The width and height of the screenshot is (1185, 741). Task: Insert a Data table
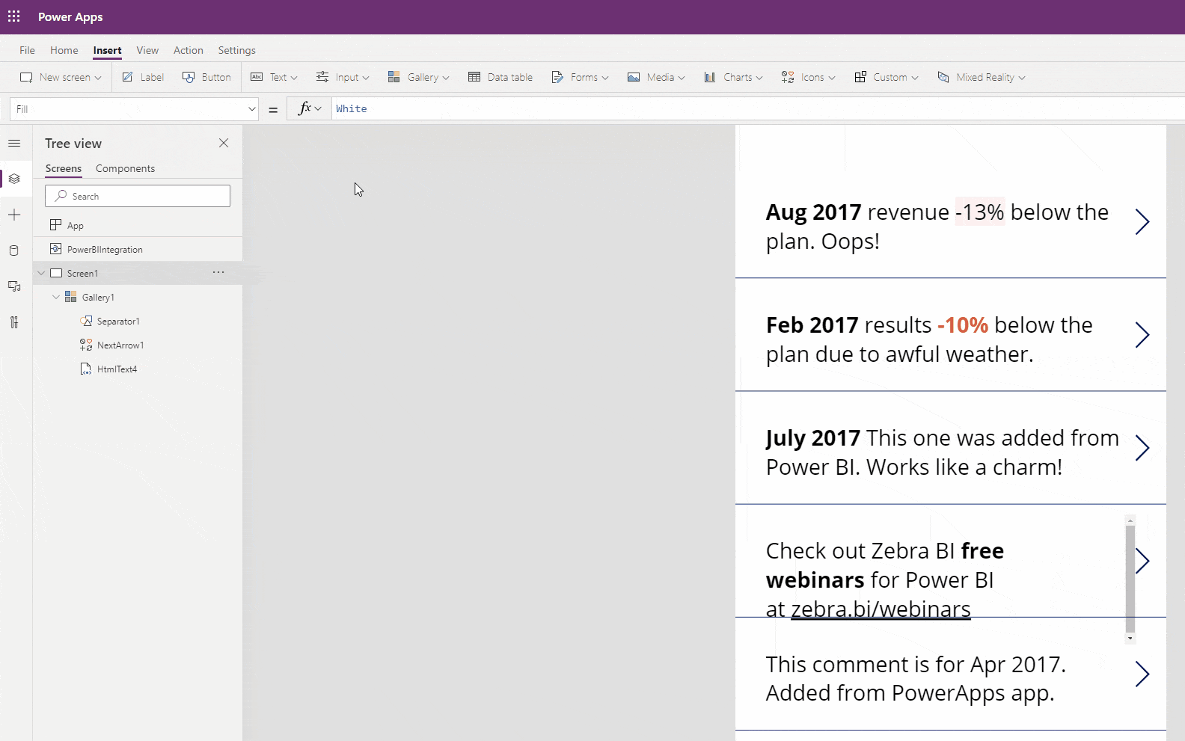coord(500,77)
